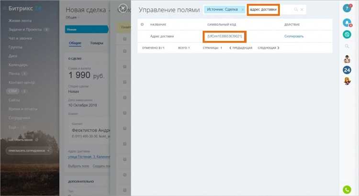Image resolution: width=359 pixels, height=196 pixels.
Task: Click the Выбрать поле link
Action: coord(79,166)
